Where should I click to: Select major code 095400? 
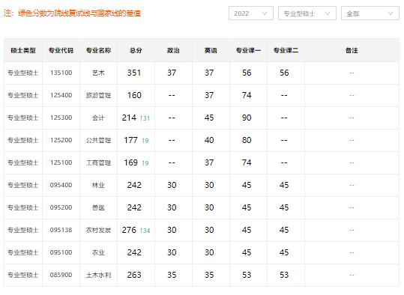[x=61, y=185]
